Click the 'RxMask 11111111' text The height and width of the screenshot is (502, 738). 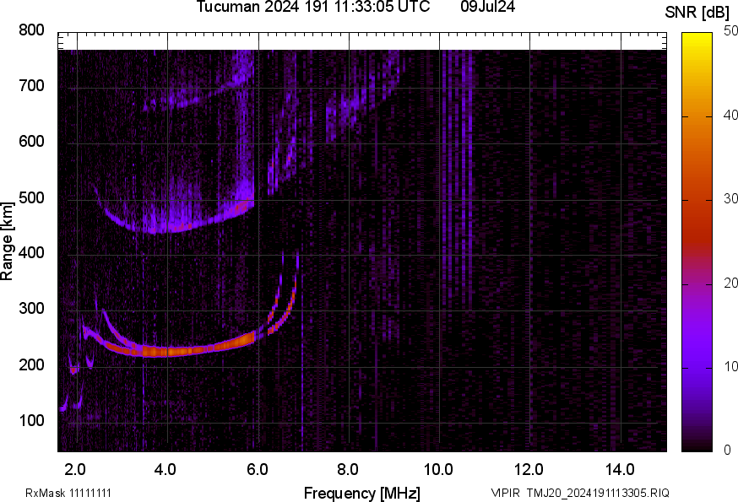pyautogui.click(x=68, y=494)
